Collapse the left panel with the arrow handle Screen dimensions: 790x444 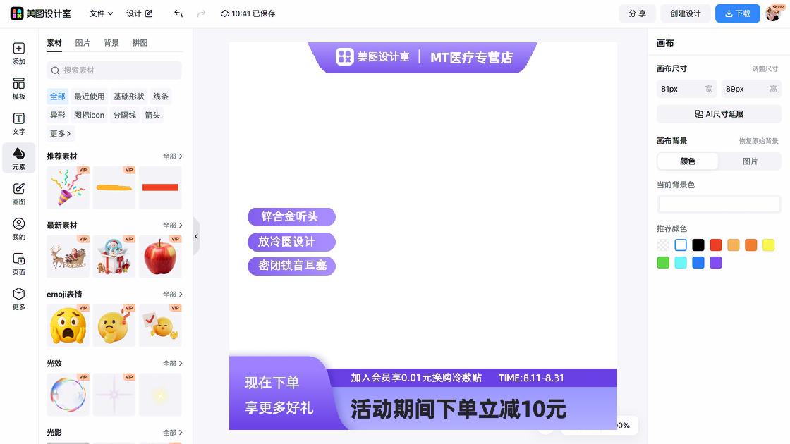[x=197, y=236]
